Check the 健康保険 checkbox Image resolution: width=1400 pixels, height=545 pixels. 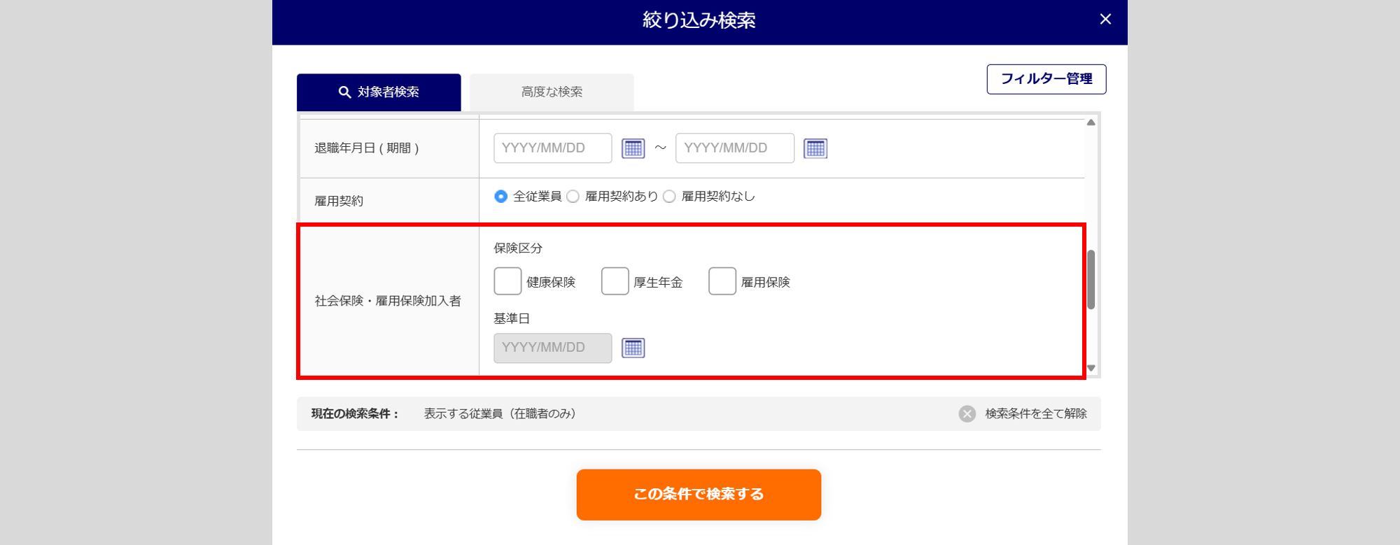[x=507, y=281]
